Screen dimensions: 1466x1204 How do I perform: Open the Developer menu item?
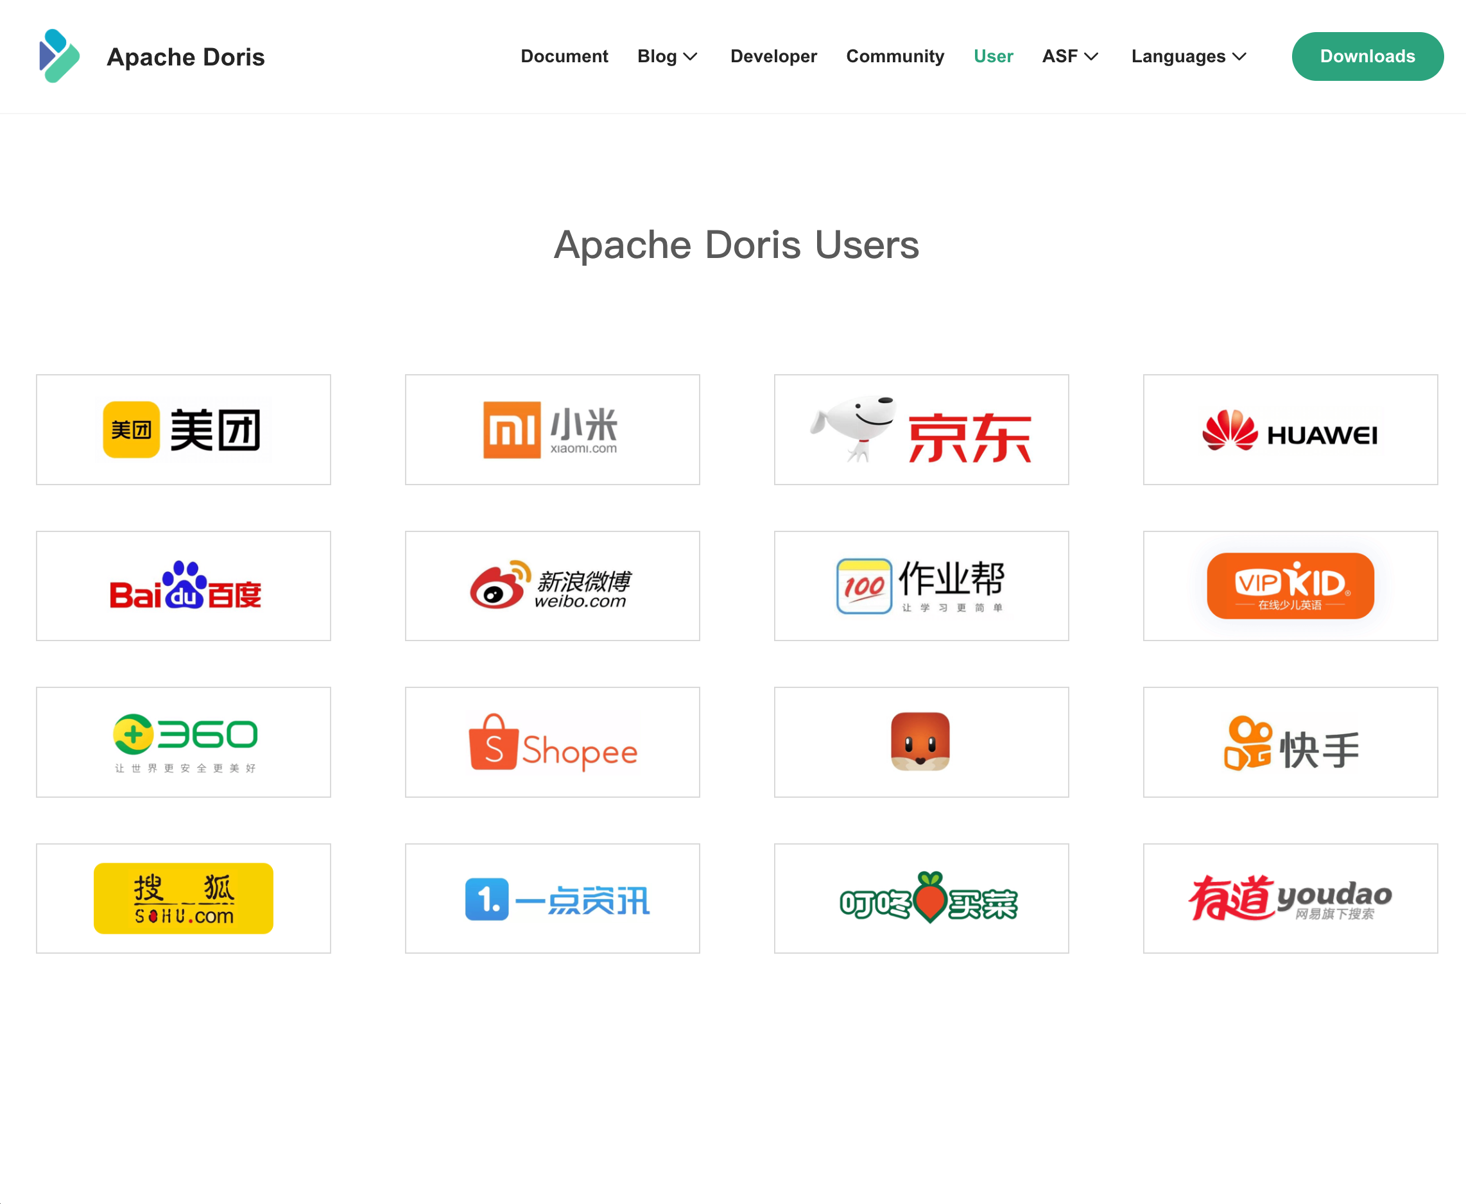point(773,56)
